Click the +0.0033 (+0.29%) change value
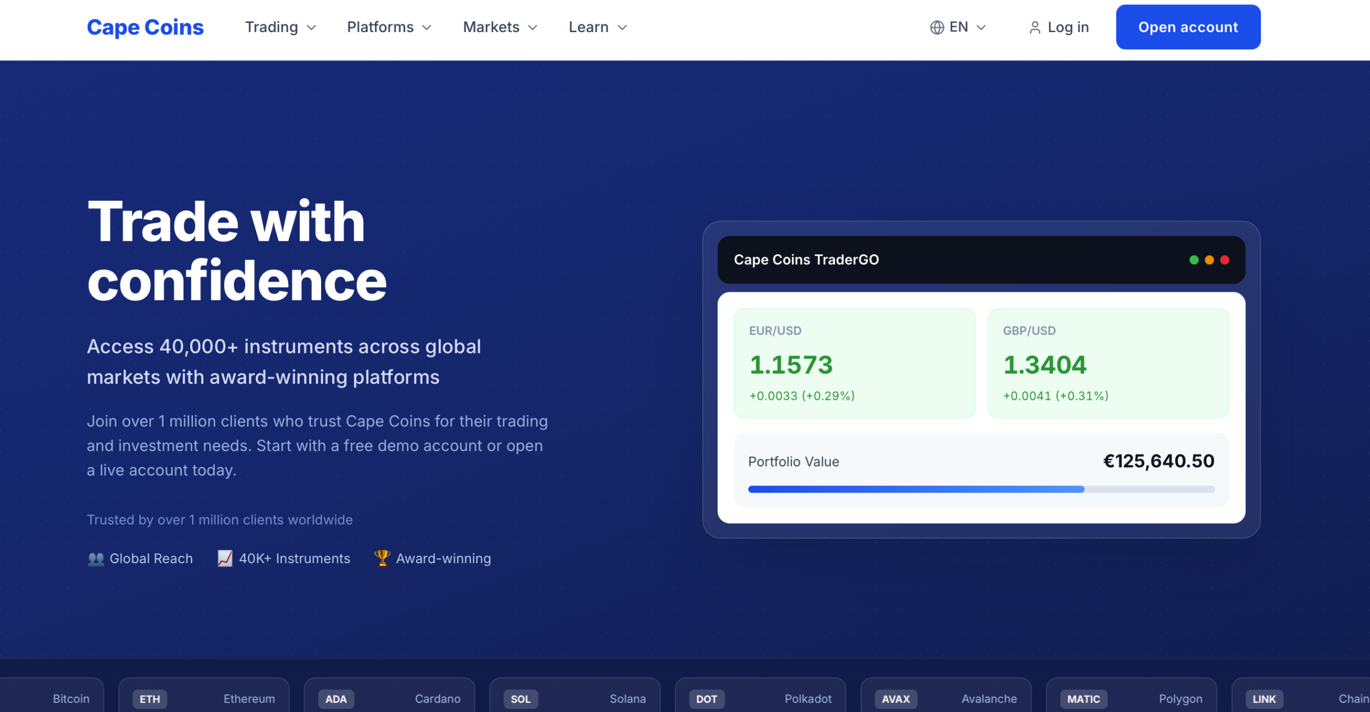 point(802,396)
